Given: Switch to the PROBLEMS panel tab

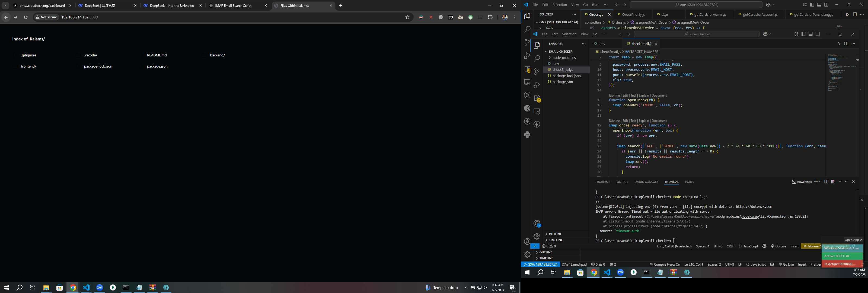Looking at the screenshot, I should [602, 182].
